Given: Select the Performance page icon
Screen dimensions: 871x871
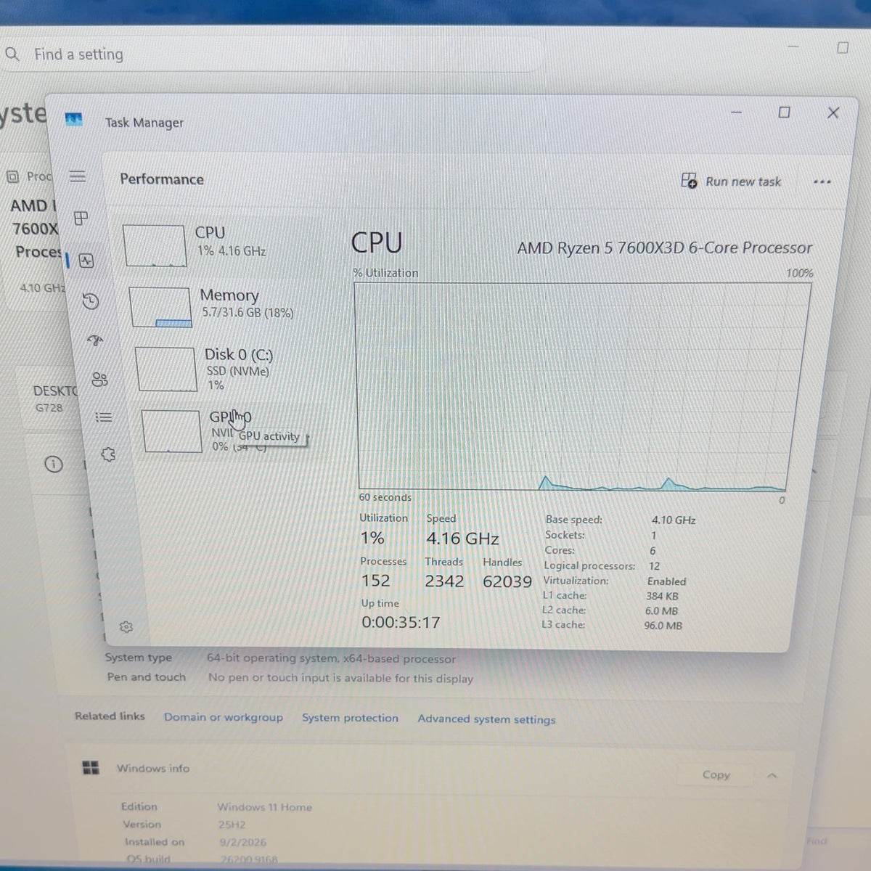Looking at the screenshot, I should pyautogui.click(x=86, y=261).
